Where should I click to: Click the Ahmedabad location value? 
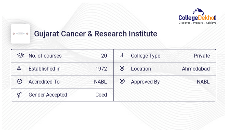coord(196,69)
